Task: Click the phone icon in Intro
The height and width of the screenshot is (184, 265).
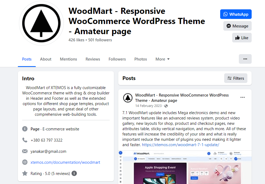Action: (x=25, y=140)
